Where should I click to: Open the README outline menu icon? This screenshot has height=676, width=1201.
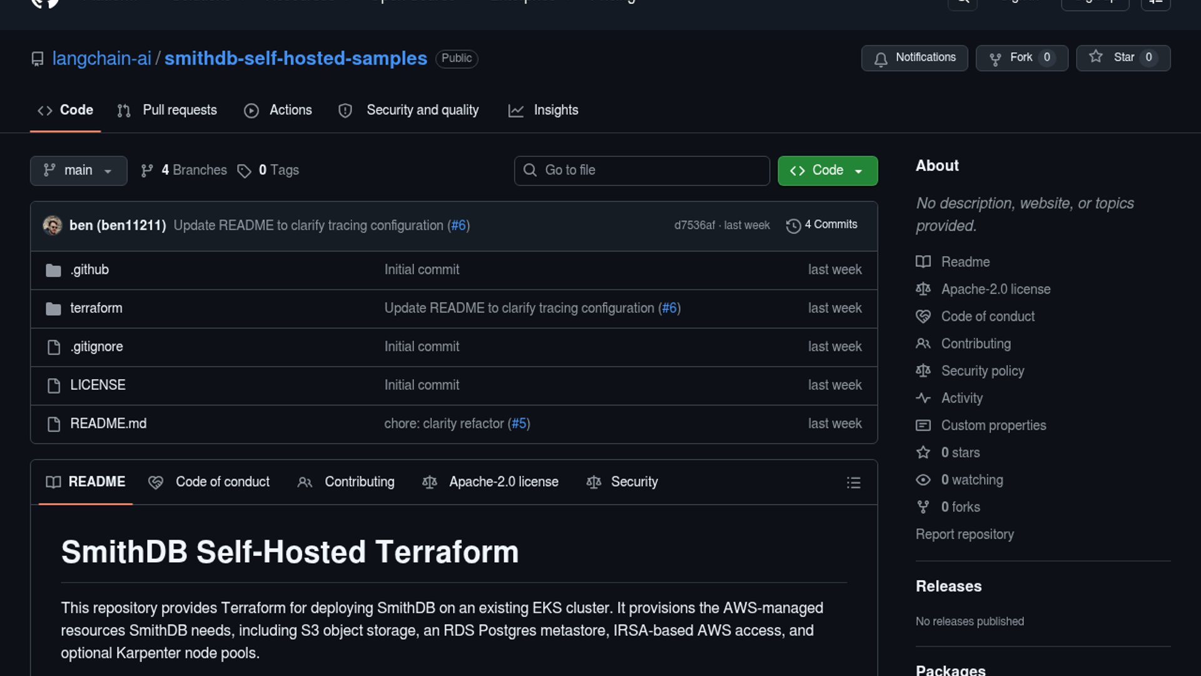(853, 482)
